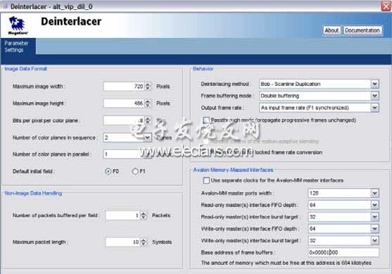Click the Number of packets buffered spinner
The image size is (392, 274).
point(144,216)
